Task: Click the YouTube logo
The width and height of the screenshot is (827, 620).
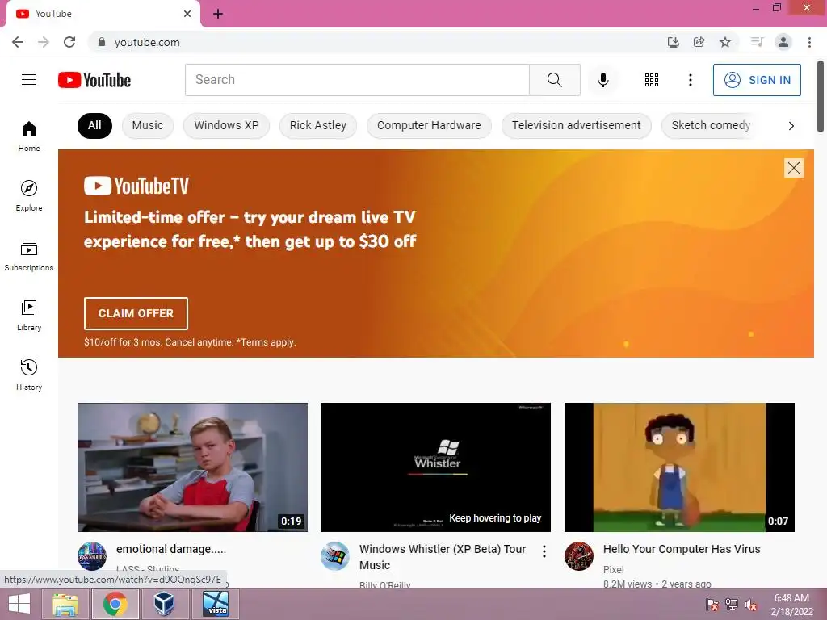Action: (x=94, y=80)
